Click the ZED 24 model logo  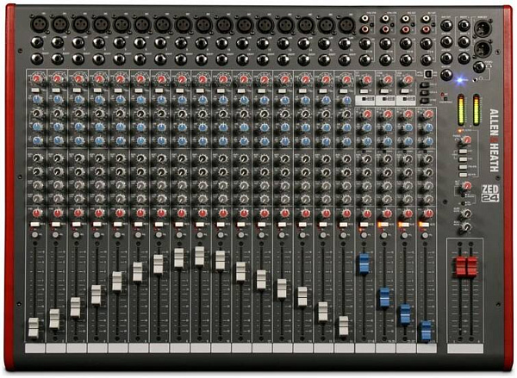click(x=490, y=193)
